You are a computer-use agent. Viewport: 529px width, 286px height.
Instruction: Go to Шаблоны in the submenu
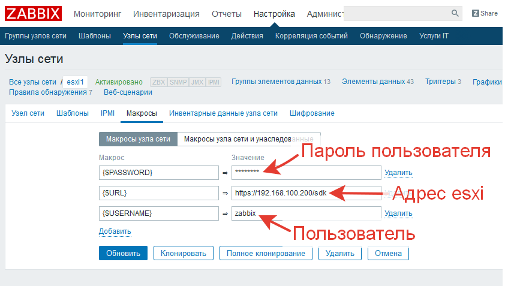tap(94, 36)
